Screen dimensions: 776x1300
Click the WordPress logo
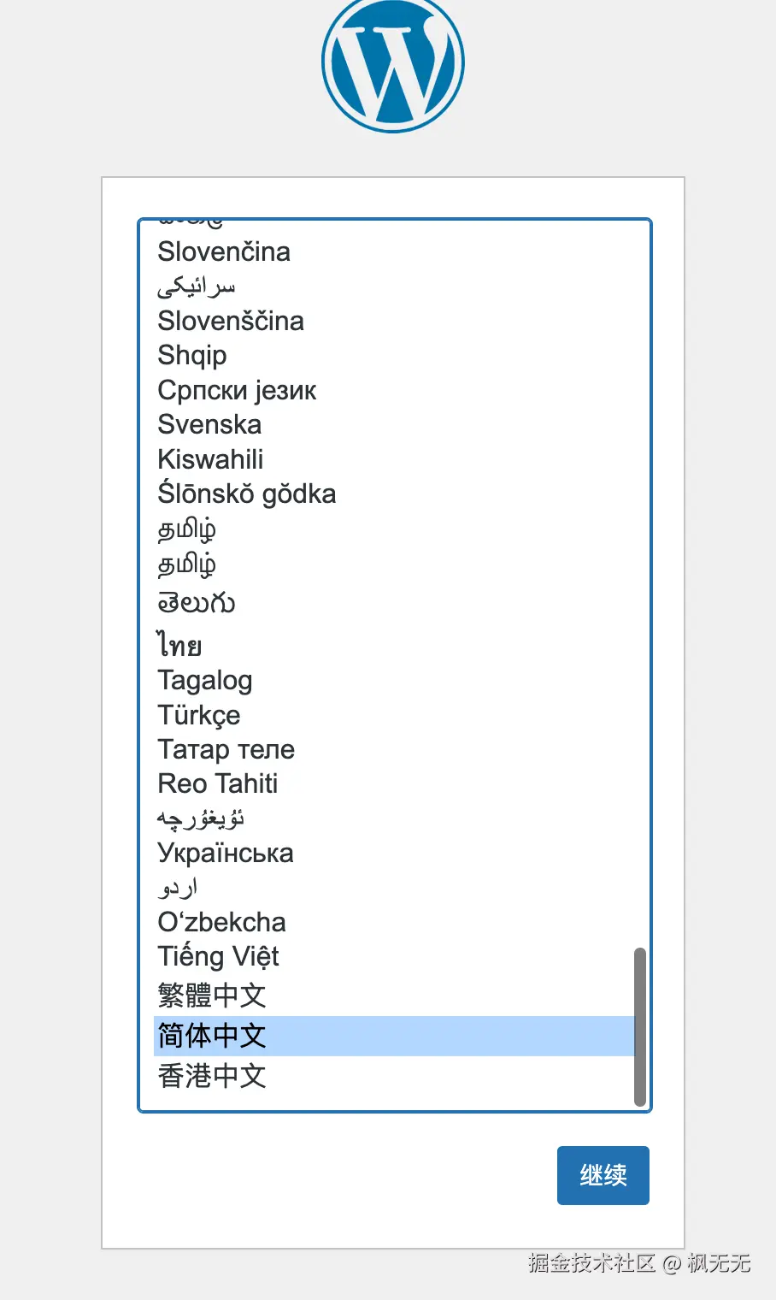click(393, 65)
